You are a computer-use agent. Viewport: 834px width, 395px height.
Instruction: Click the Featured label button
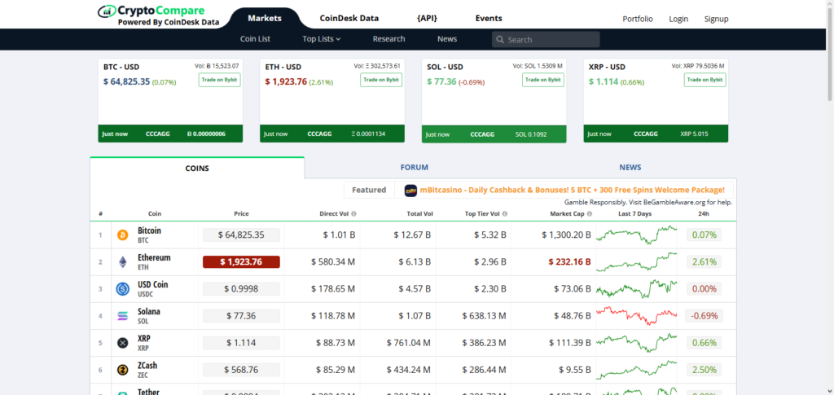369,190
